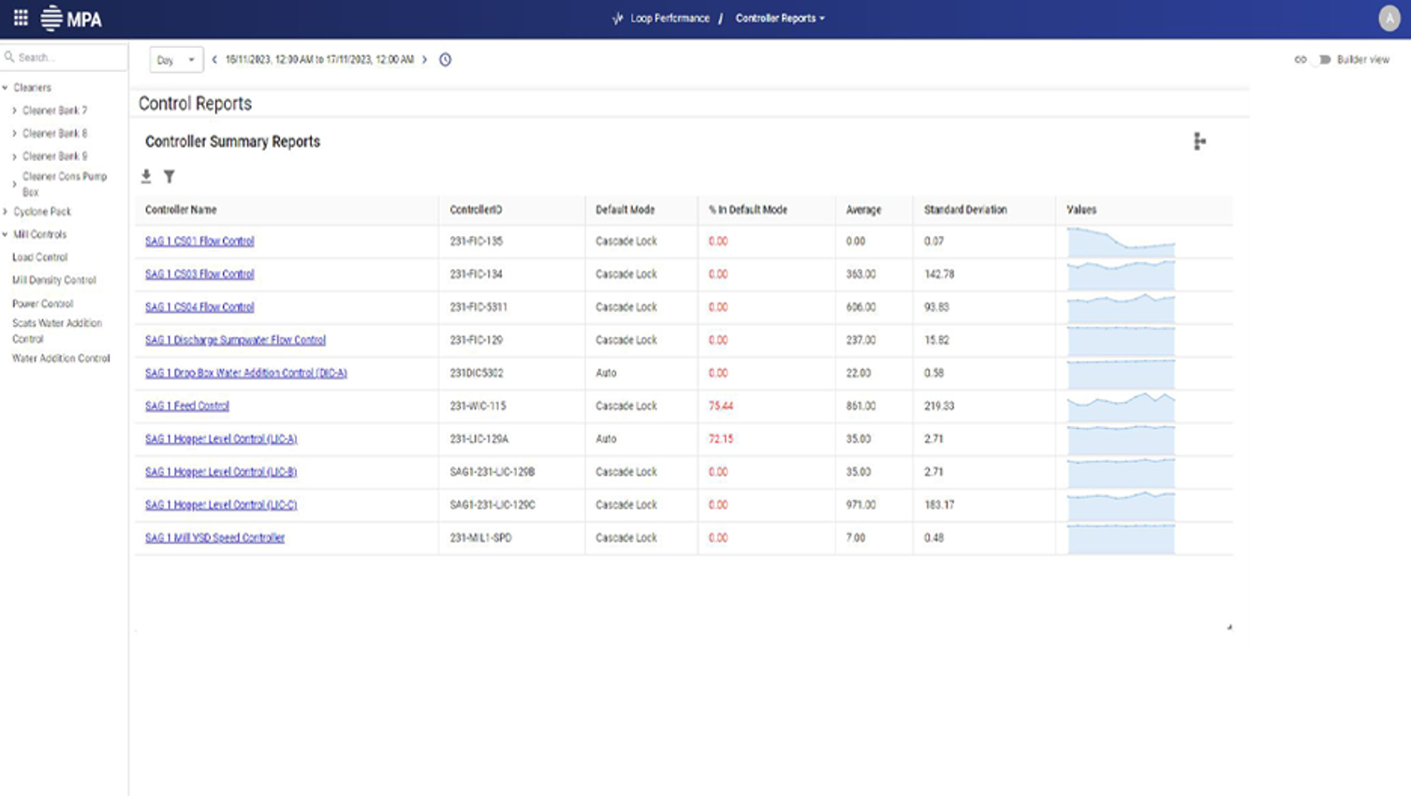Expand Cleaner Cons Pump Box
The image size is (1411, 796).
coord(14,184)
